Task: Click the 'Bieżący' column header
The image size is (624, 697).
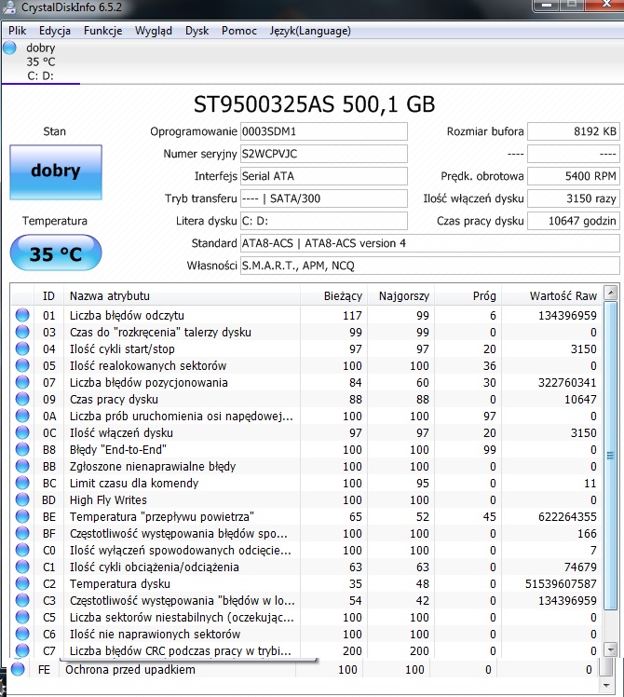Action: (333, 296)
